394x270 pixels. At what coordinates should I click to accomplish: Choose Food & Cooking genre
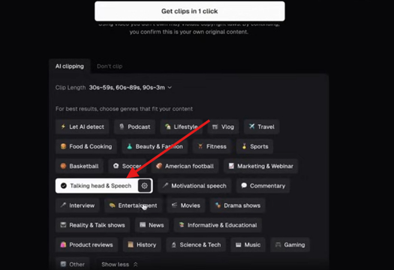(x=86, y=146)
